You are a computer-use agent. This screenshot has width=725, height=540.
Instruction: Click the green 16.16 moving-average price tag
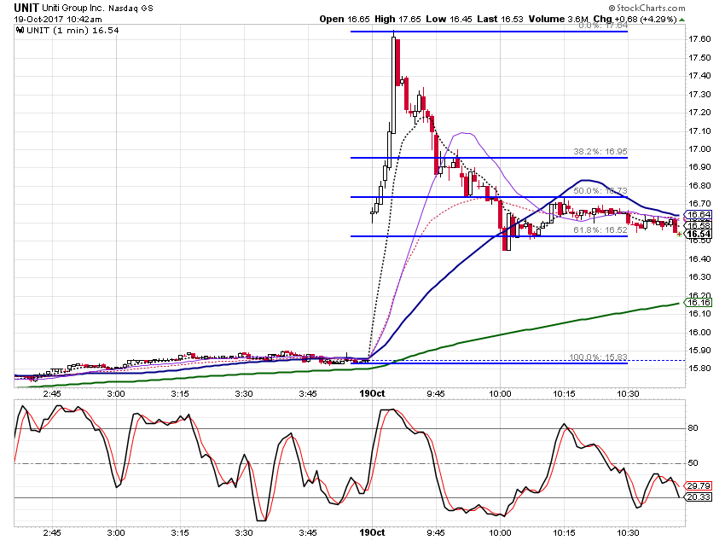699,302
